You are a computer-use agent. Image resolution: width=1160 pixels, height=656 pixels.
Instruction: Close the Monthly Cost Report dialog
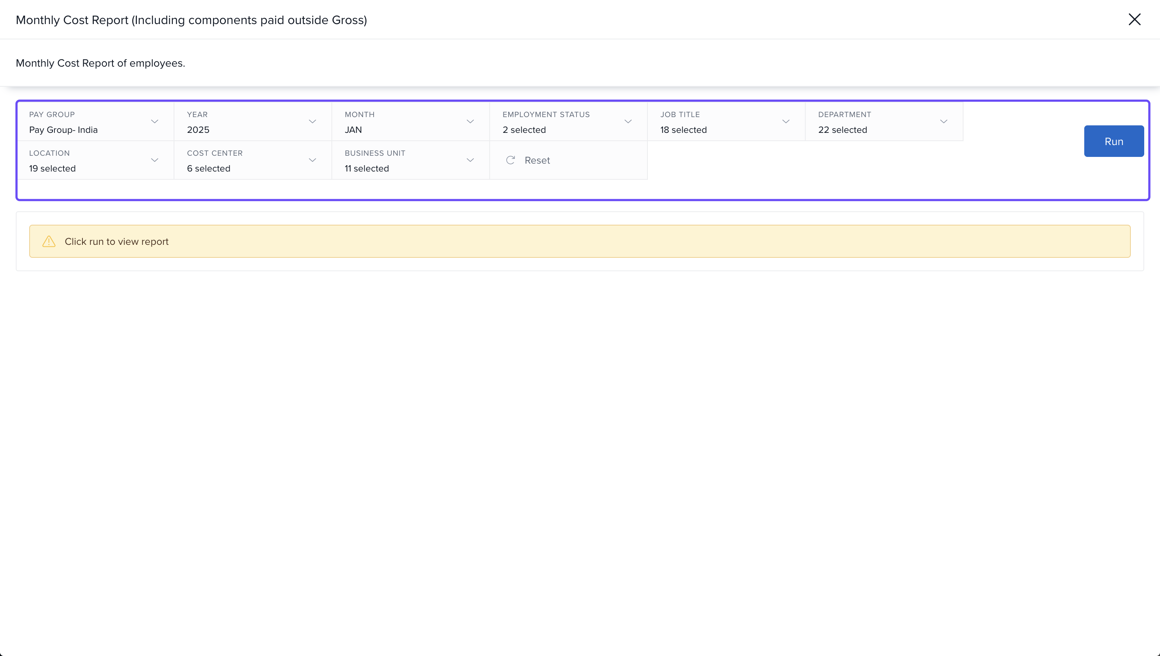1134,19
